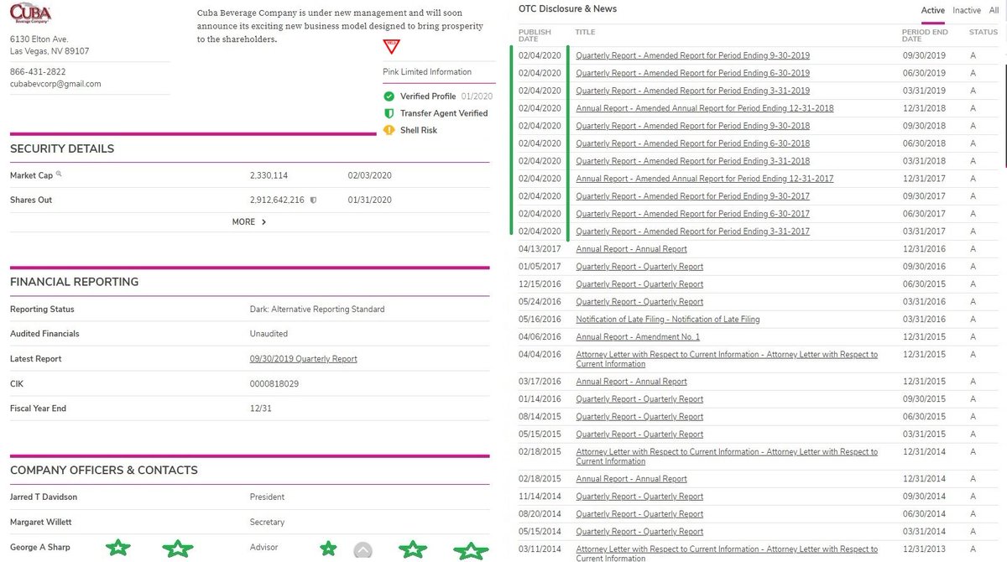
Task: Open Amended Report for Period Ending 3-31-2017
Action: (x=692, y=232)
